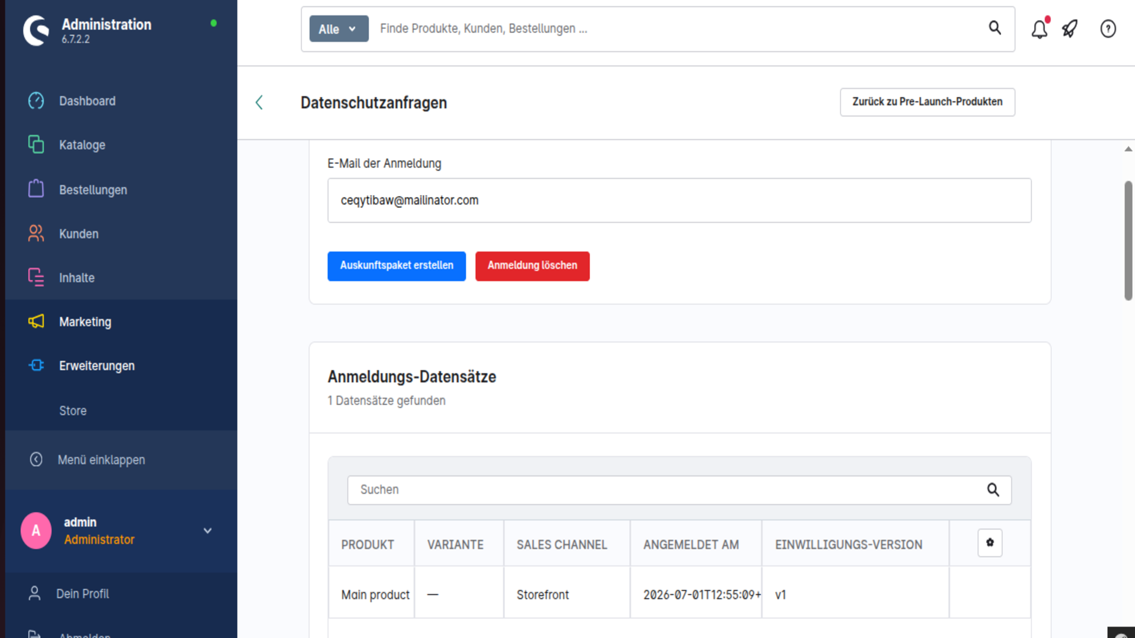Expand the admin user menu chevron
Viewport: 1135px width, 638px height.
click(207, 530)
